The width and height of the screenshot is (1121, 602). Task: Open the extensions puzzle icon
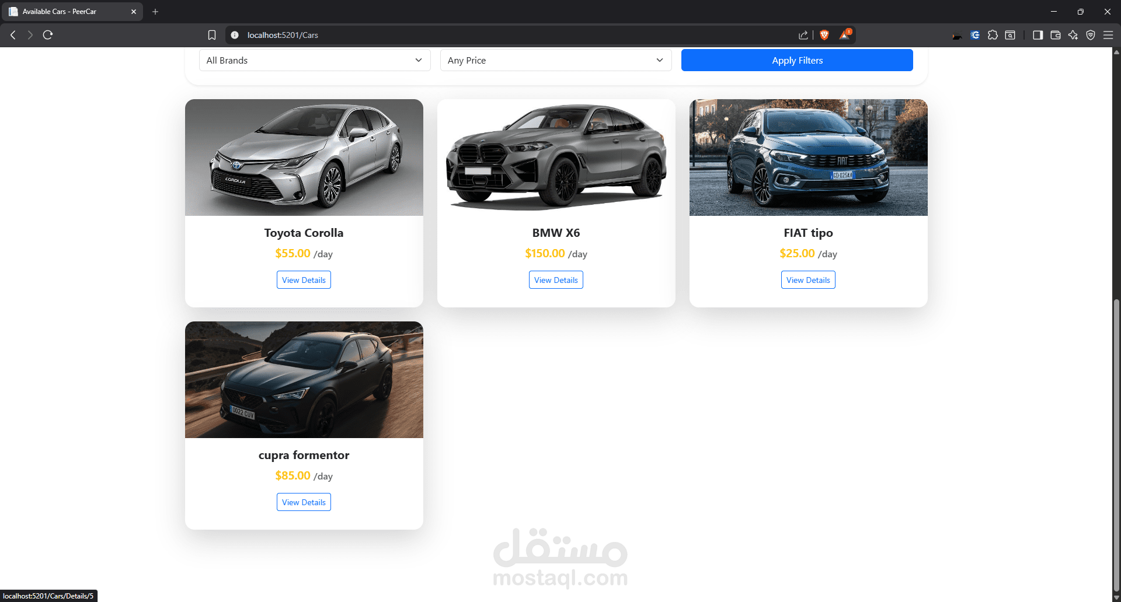(993, 35)
